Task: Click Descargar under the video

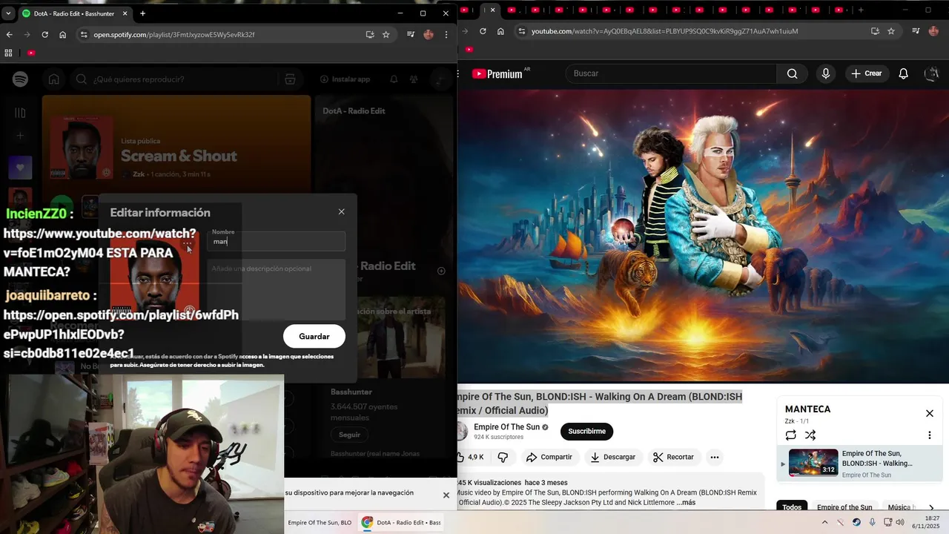Action: tap(612, 457)
